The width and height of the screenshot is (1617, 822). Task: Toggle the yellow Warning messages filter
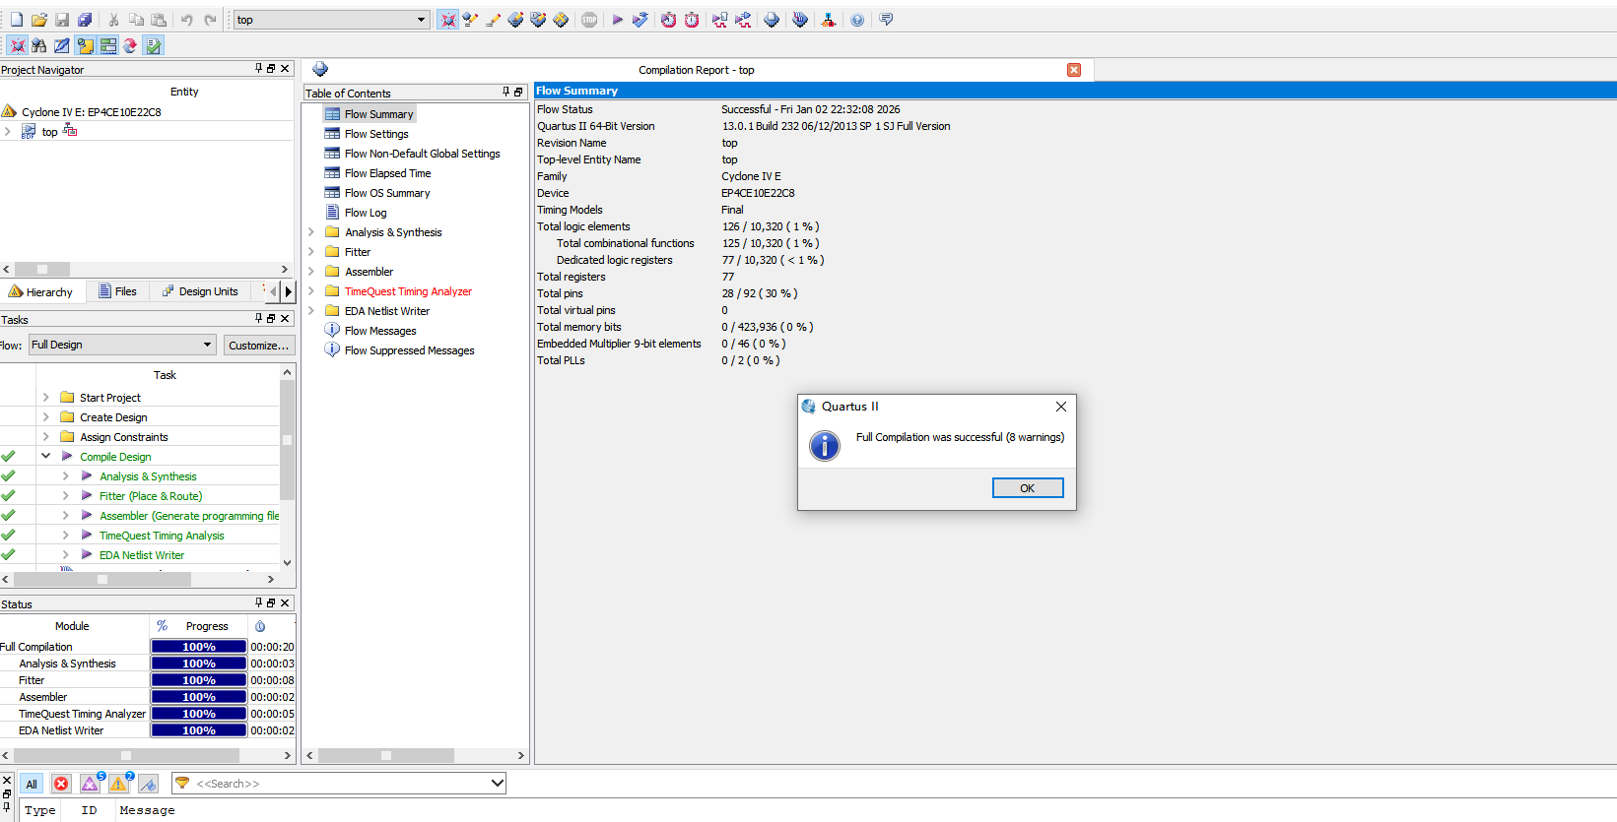120,783
